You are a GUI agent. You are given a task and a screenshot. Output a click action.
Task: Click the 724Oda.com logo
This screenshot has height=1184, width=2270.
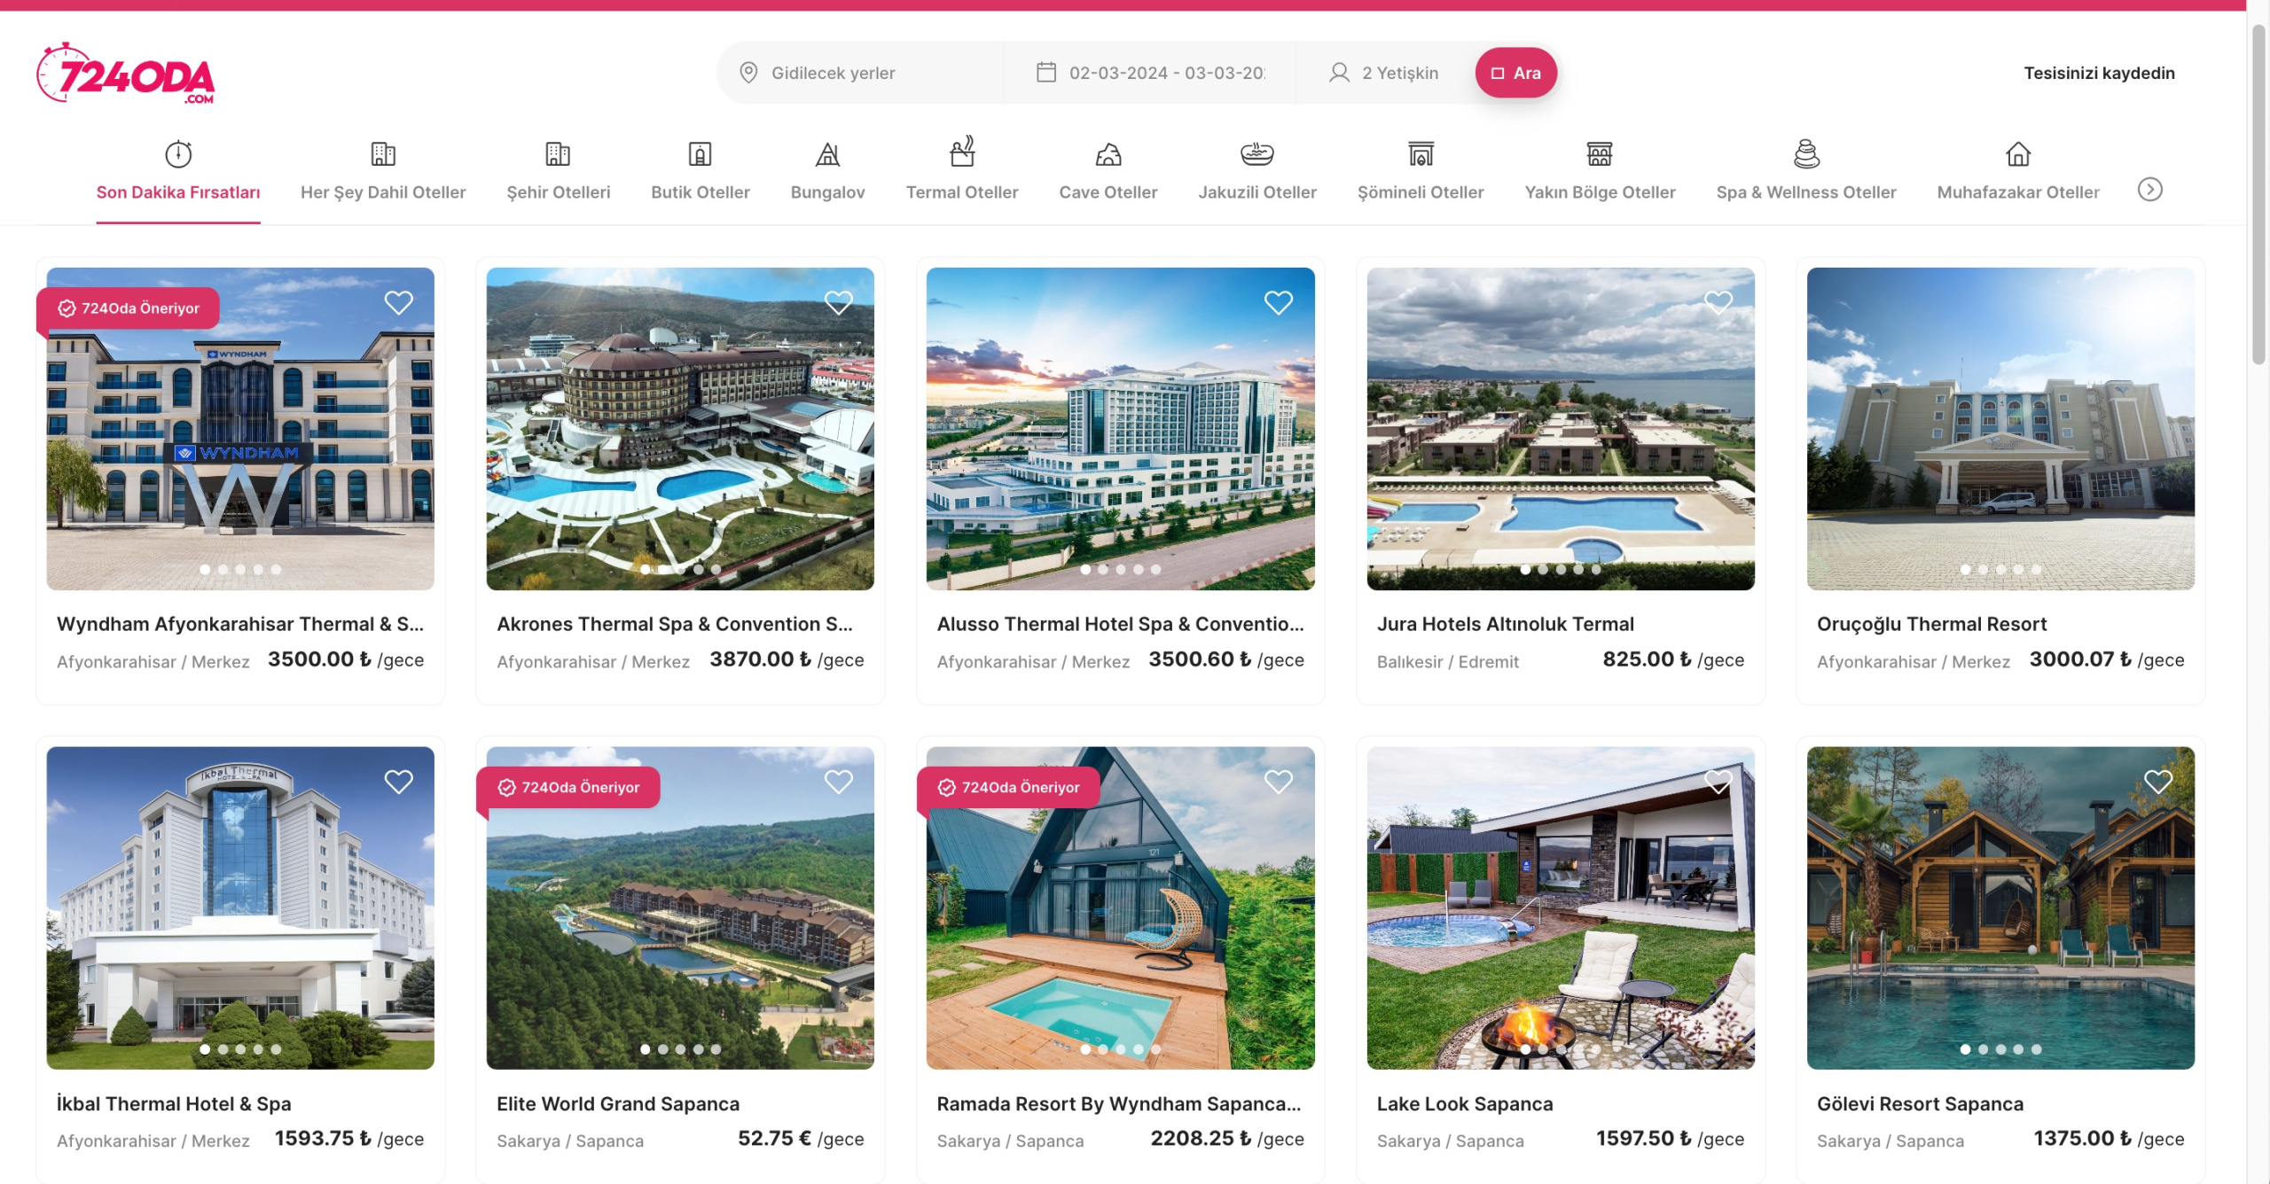(125, 74)
